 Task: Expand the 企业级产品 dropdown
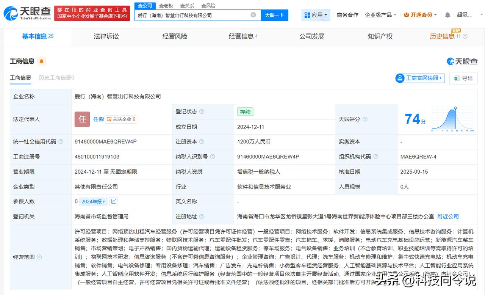(395, 15)
